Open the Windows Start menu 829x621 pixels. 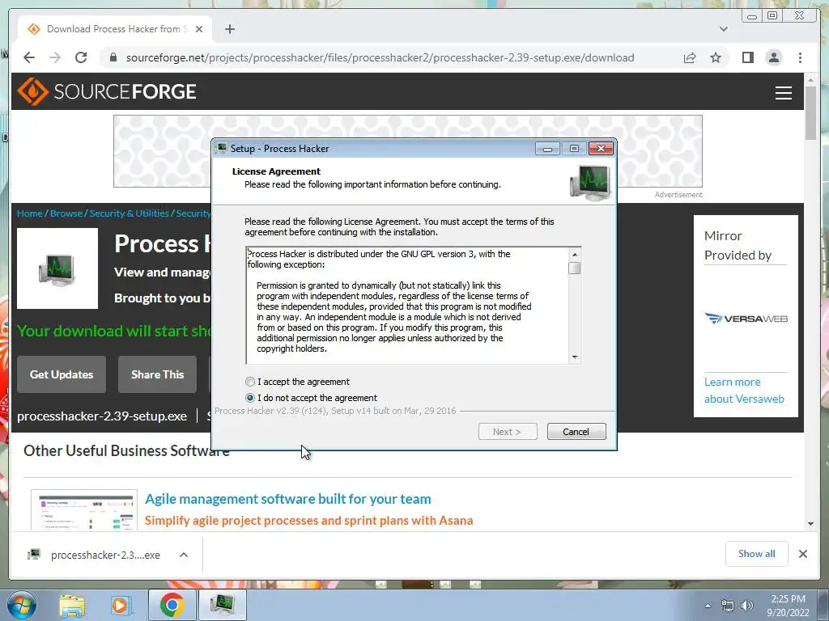[x=22, y=605]
